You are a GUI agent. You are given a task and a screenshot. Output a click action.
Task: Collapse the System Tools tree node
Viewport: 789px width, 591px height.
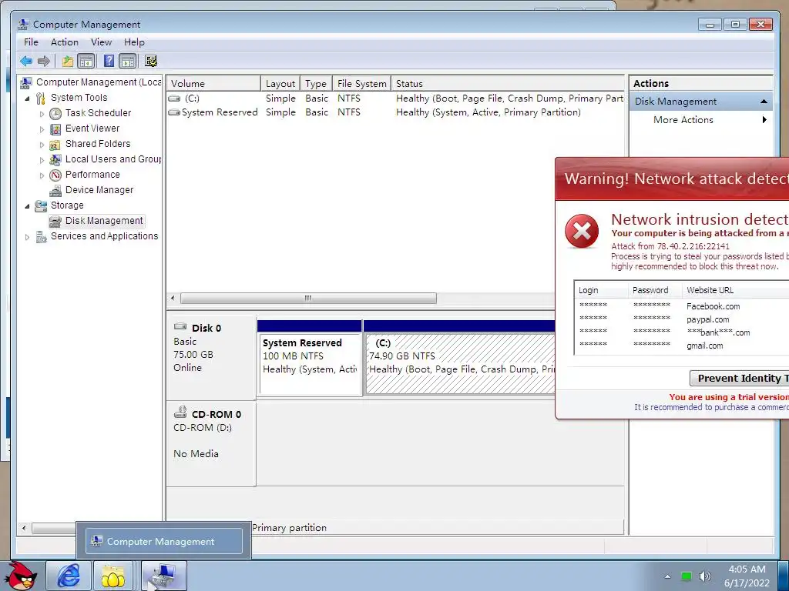pyautogui.click(x=27, y=98)
